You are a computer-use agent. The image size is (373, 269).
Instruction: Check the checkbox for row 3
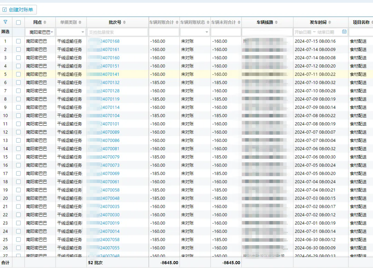coord(18,58)
